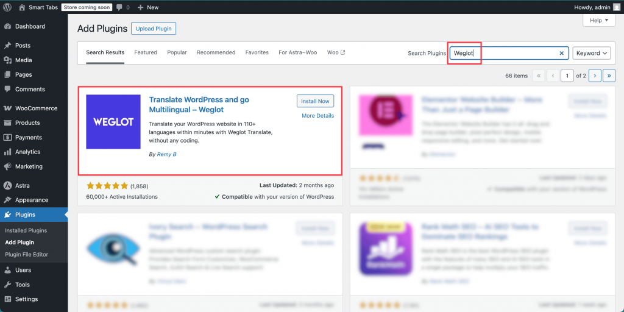Open the Keyword search type dropdown
Image resolution: width=624 pixels, height=312 pixels.
coord(591,53)
